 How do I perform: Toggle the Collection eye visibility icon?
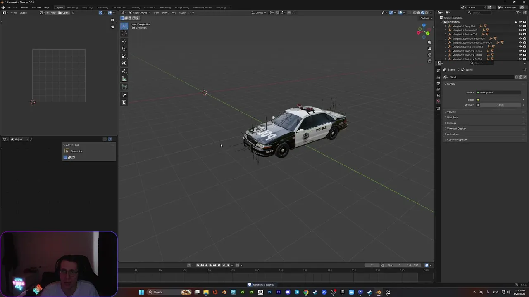(x=520, y=22)
